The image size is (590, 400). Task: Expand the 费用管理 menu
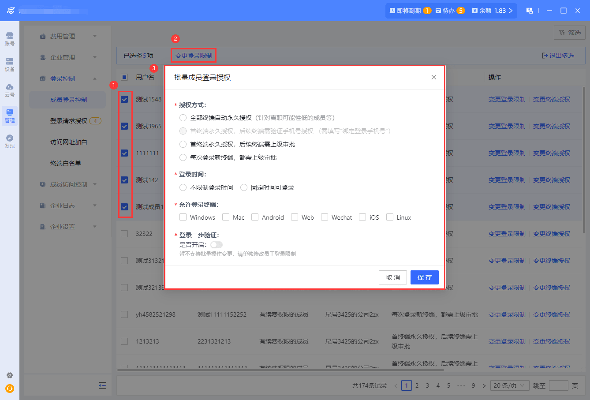click(x=67, y=36)
